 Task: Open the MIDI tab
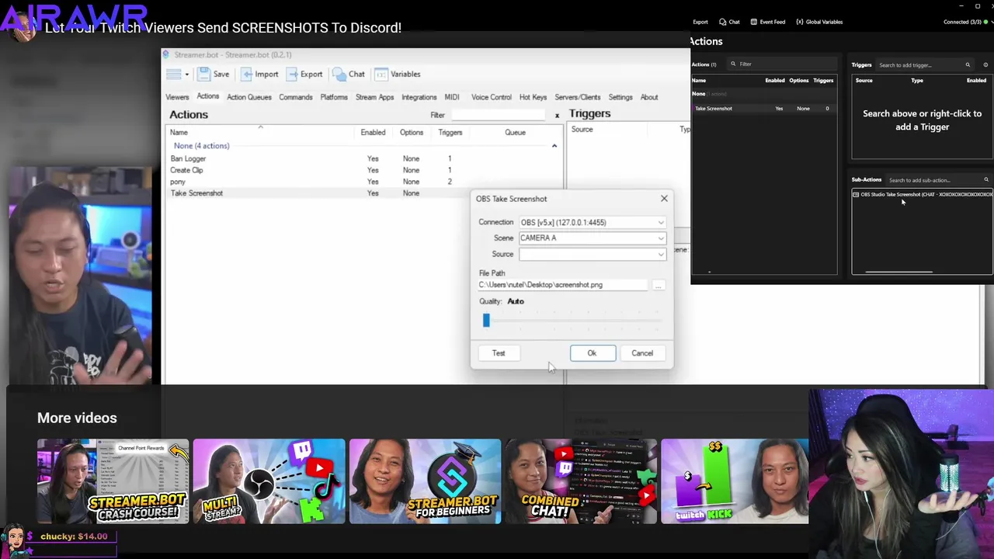coord(452,97)
